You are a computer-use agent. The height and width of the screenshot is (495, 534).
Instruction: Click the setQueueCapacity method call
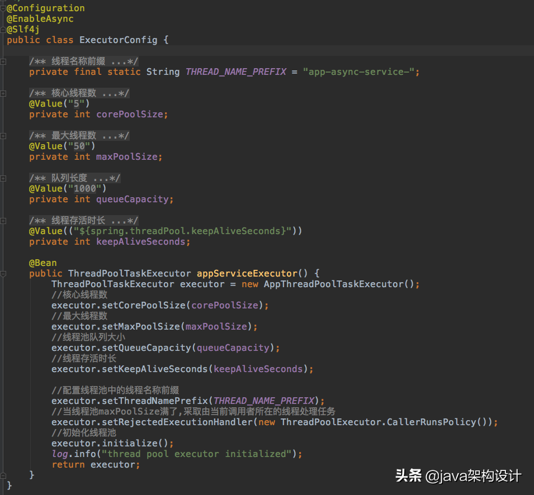147,348
